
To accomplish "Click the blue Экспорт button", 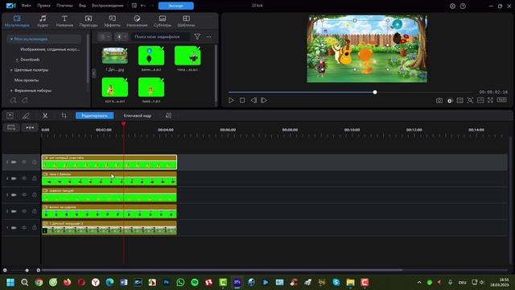I will coord(176,6).
